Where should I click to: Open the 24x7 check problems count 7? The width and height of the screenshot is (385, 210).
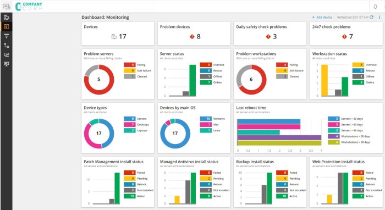pos(351,36)
